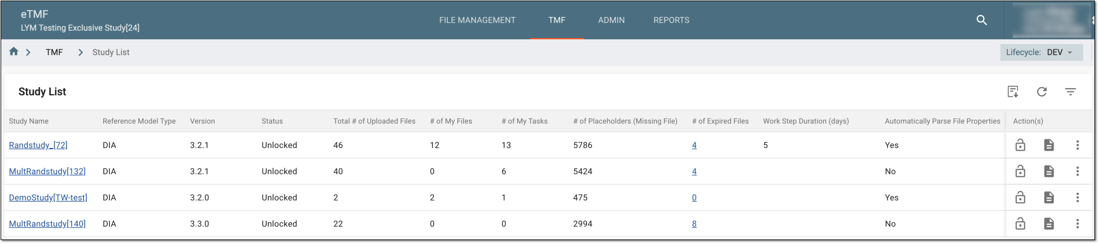Open expired files link 8 for MultRandstudy[140]
The width and height of the screenshot is (1098, 243).
(694, 224)
